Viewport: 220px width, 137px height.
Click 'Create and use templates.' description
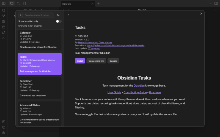(33, 95)
